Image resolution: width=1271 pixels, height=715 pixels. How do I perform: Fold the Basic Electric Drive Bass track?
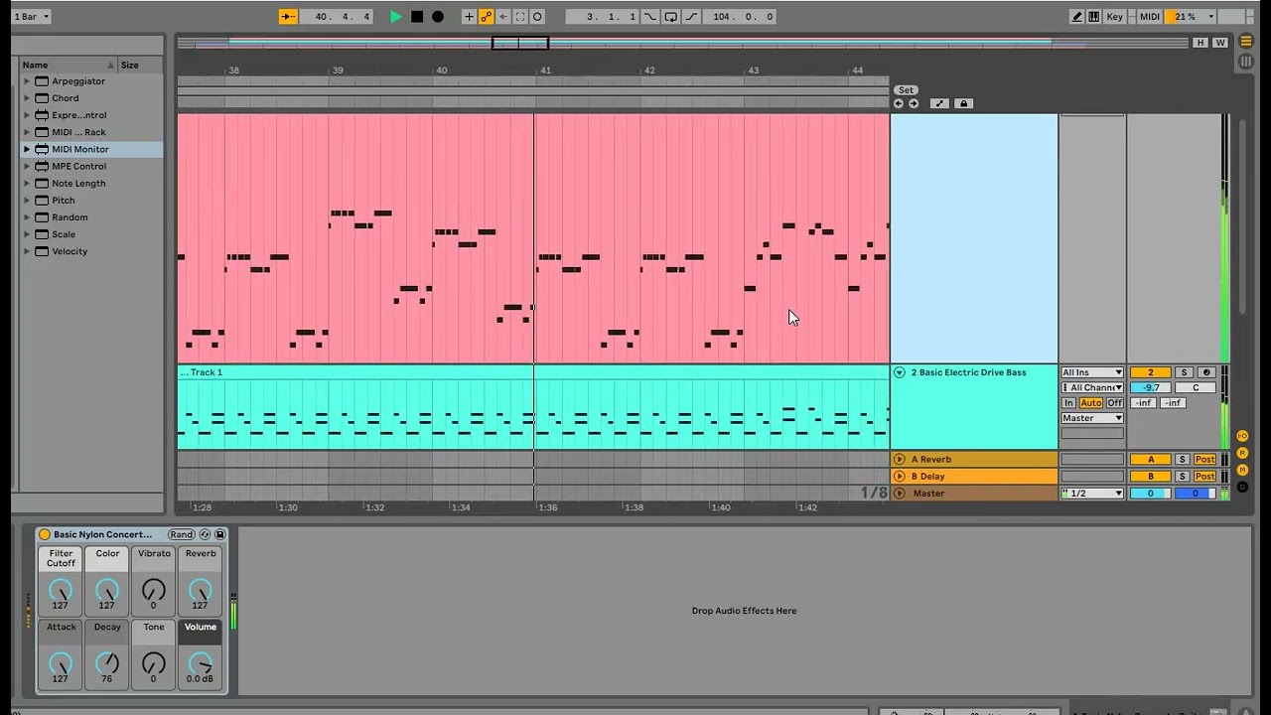(900, 372)
